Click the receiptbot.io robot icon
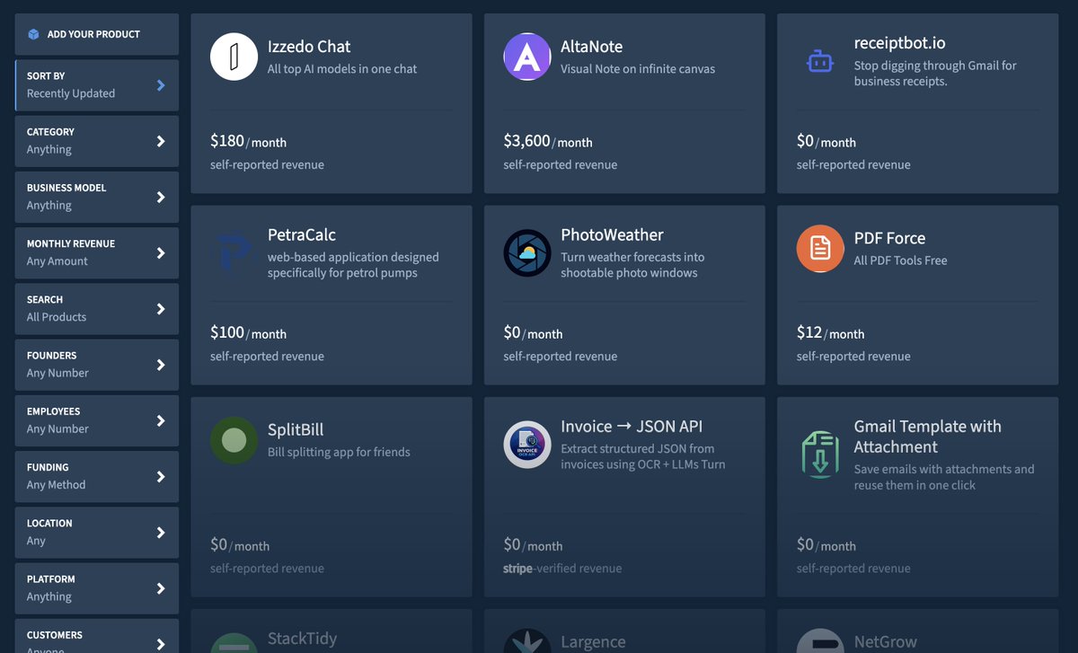Screen dimensions: 1078x653 tap(820, 61)
